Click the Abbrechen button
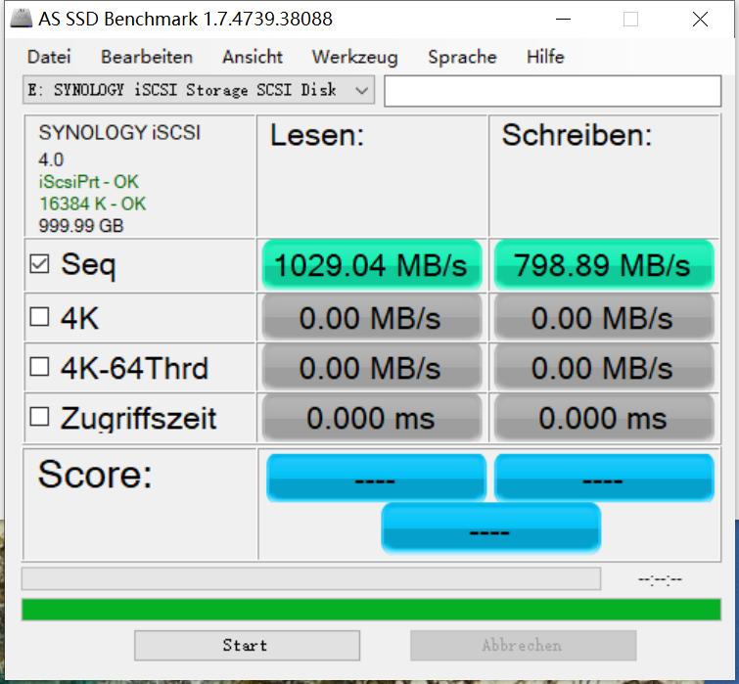 point(523,646)
